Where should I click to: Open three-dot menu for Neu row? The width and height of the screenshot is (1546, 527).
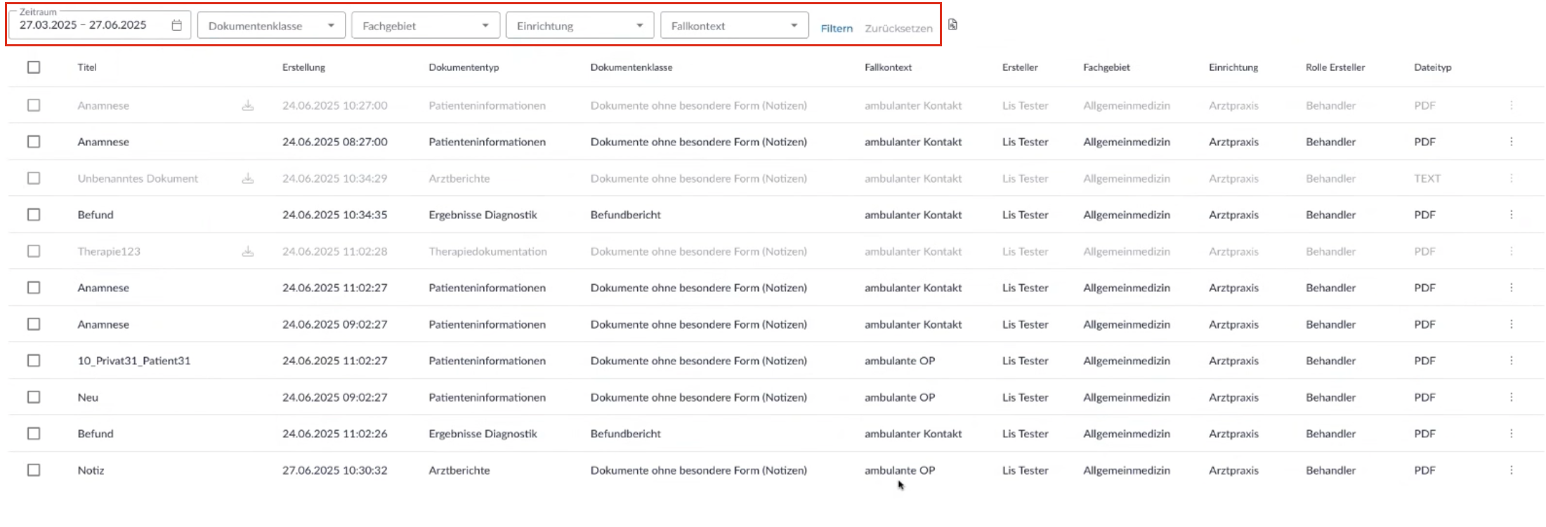point(1511,397)
